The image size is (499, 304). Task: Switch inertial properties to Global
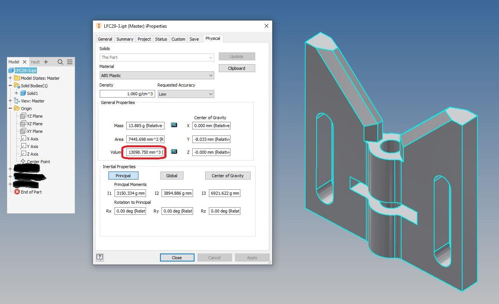pos(172,176)
